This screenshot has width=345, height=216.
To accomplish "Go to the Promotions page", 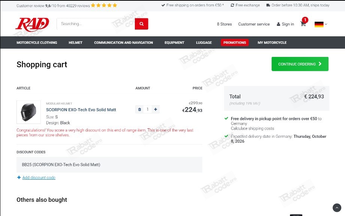I will click(235, 43).
